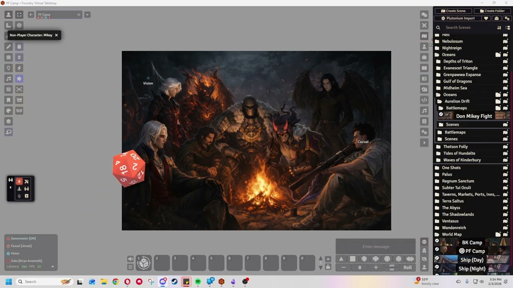The width and height of the screenshot is (513, 288).
Task: Open the palette color tool
Action: pos(8,110)
